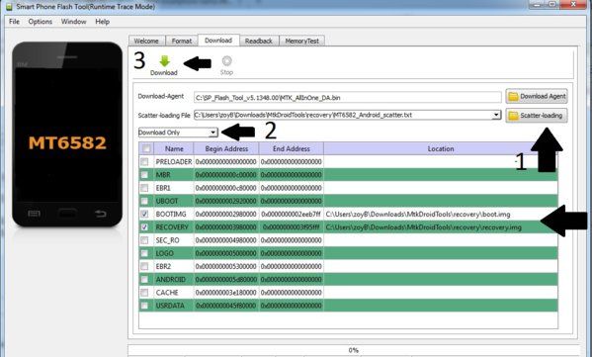Select the RECOVERY name cell
The width and height of the screenshot is (592, 357).
[174, 227]
